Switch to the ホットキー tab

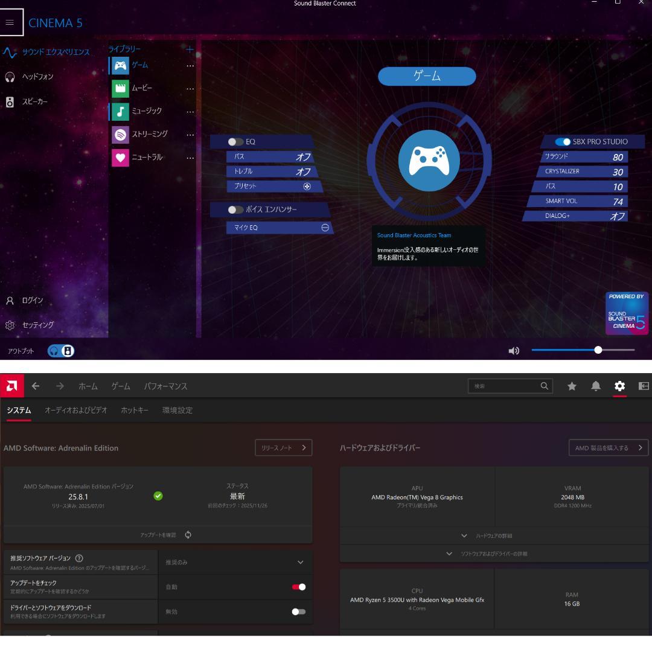coord(135,411)
